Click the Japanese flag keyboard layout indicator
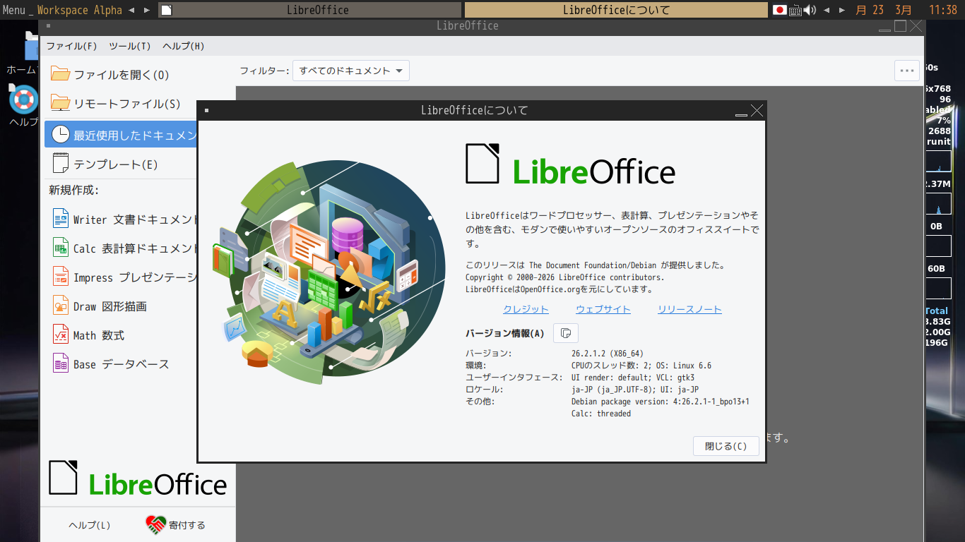Image resolution: width=965 pixels, height=542 pixels. [x=780, y=10]
